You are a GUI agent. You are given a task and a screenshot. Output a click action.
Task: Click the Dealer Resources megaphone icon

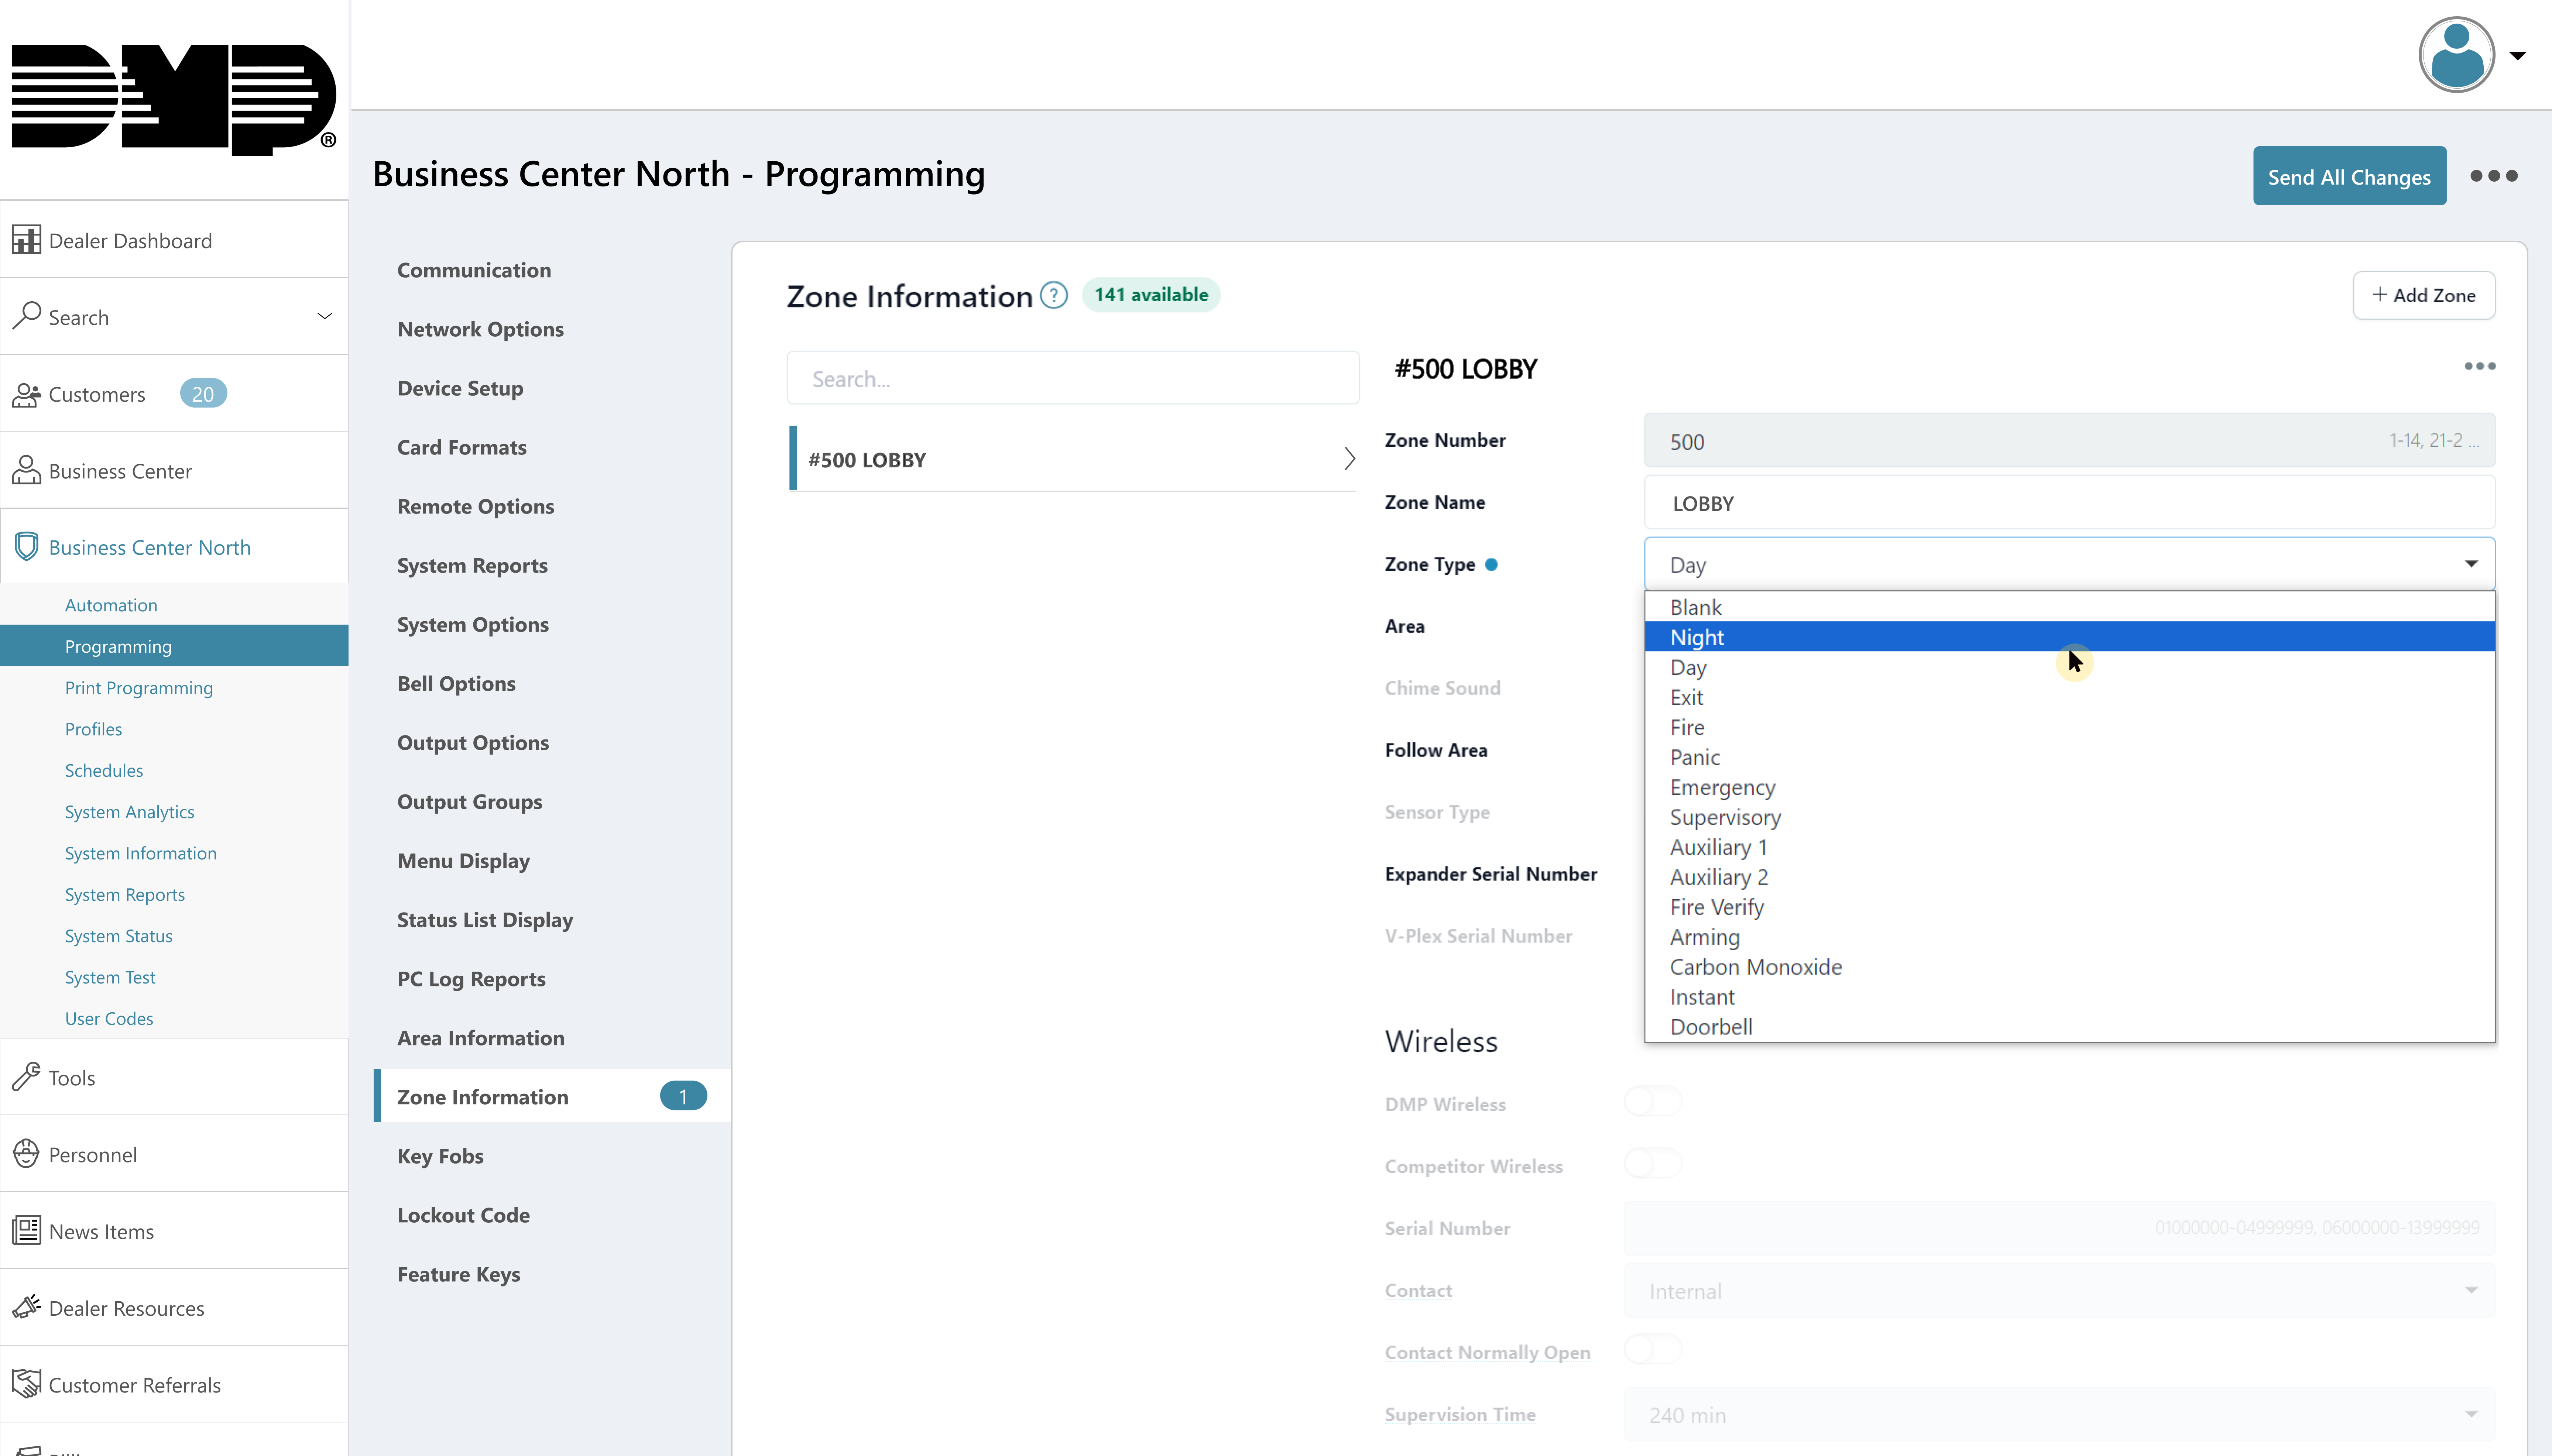pyautogui.click(x=26, y=1307)
